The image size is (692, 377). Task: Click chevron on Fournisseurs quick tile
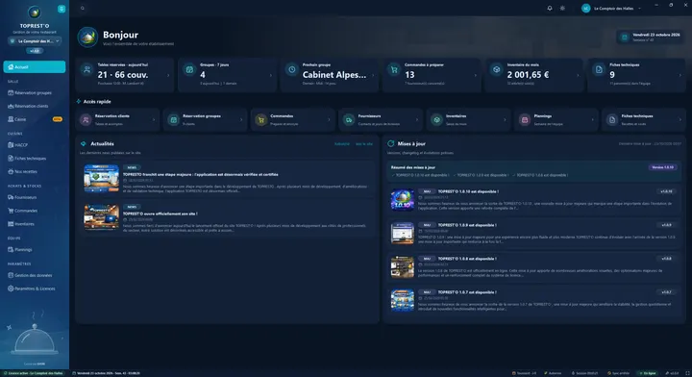(416, 119)
